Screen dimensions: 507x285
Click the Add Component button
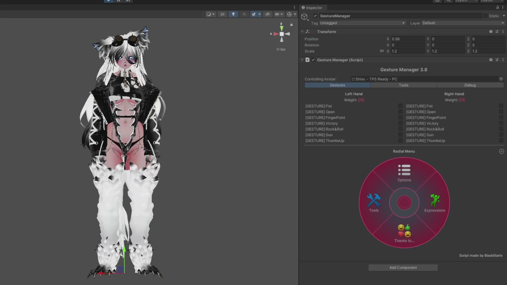pyautogui.click(x=403, y=268)
